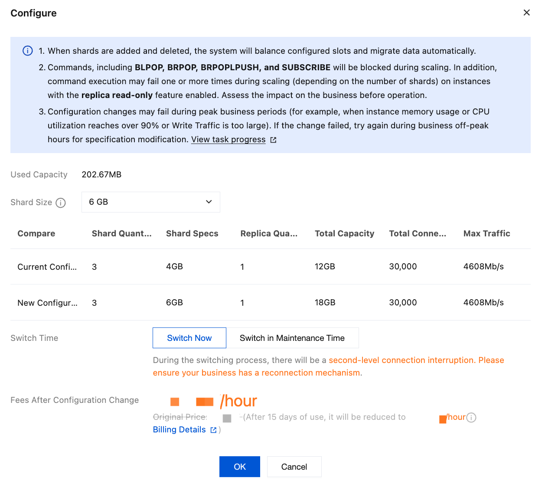Click the Max Traffic column header
This screenshot has height=484, width=542.
tap(486, 233)
